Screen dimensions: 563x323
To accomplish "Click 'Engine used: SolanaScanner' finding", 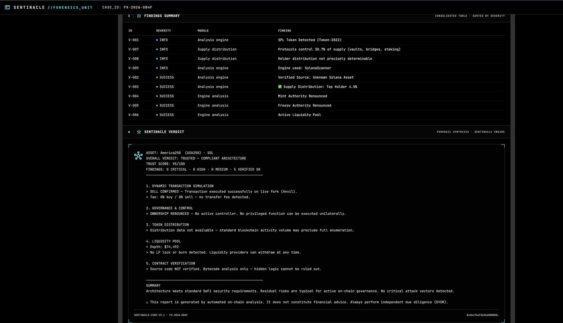I will point(305,68).
